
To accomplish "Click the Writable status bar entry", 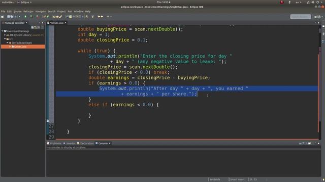I will 215,179.
